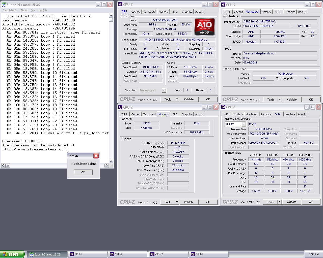Click Part Number CMG6GX3M3A2000C7 field
The height and width of the screenshot is (258, 323).
(264, 143)
